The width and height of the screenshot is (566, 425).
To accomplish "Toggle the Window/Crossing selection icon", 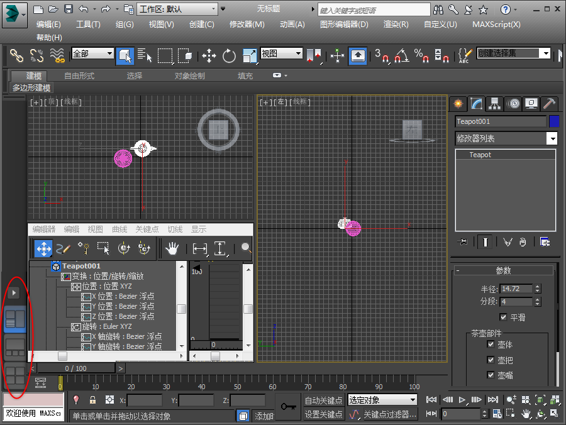I will click(185, 55).
